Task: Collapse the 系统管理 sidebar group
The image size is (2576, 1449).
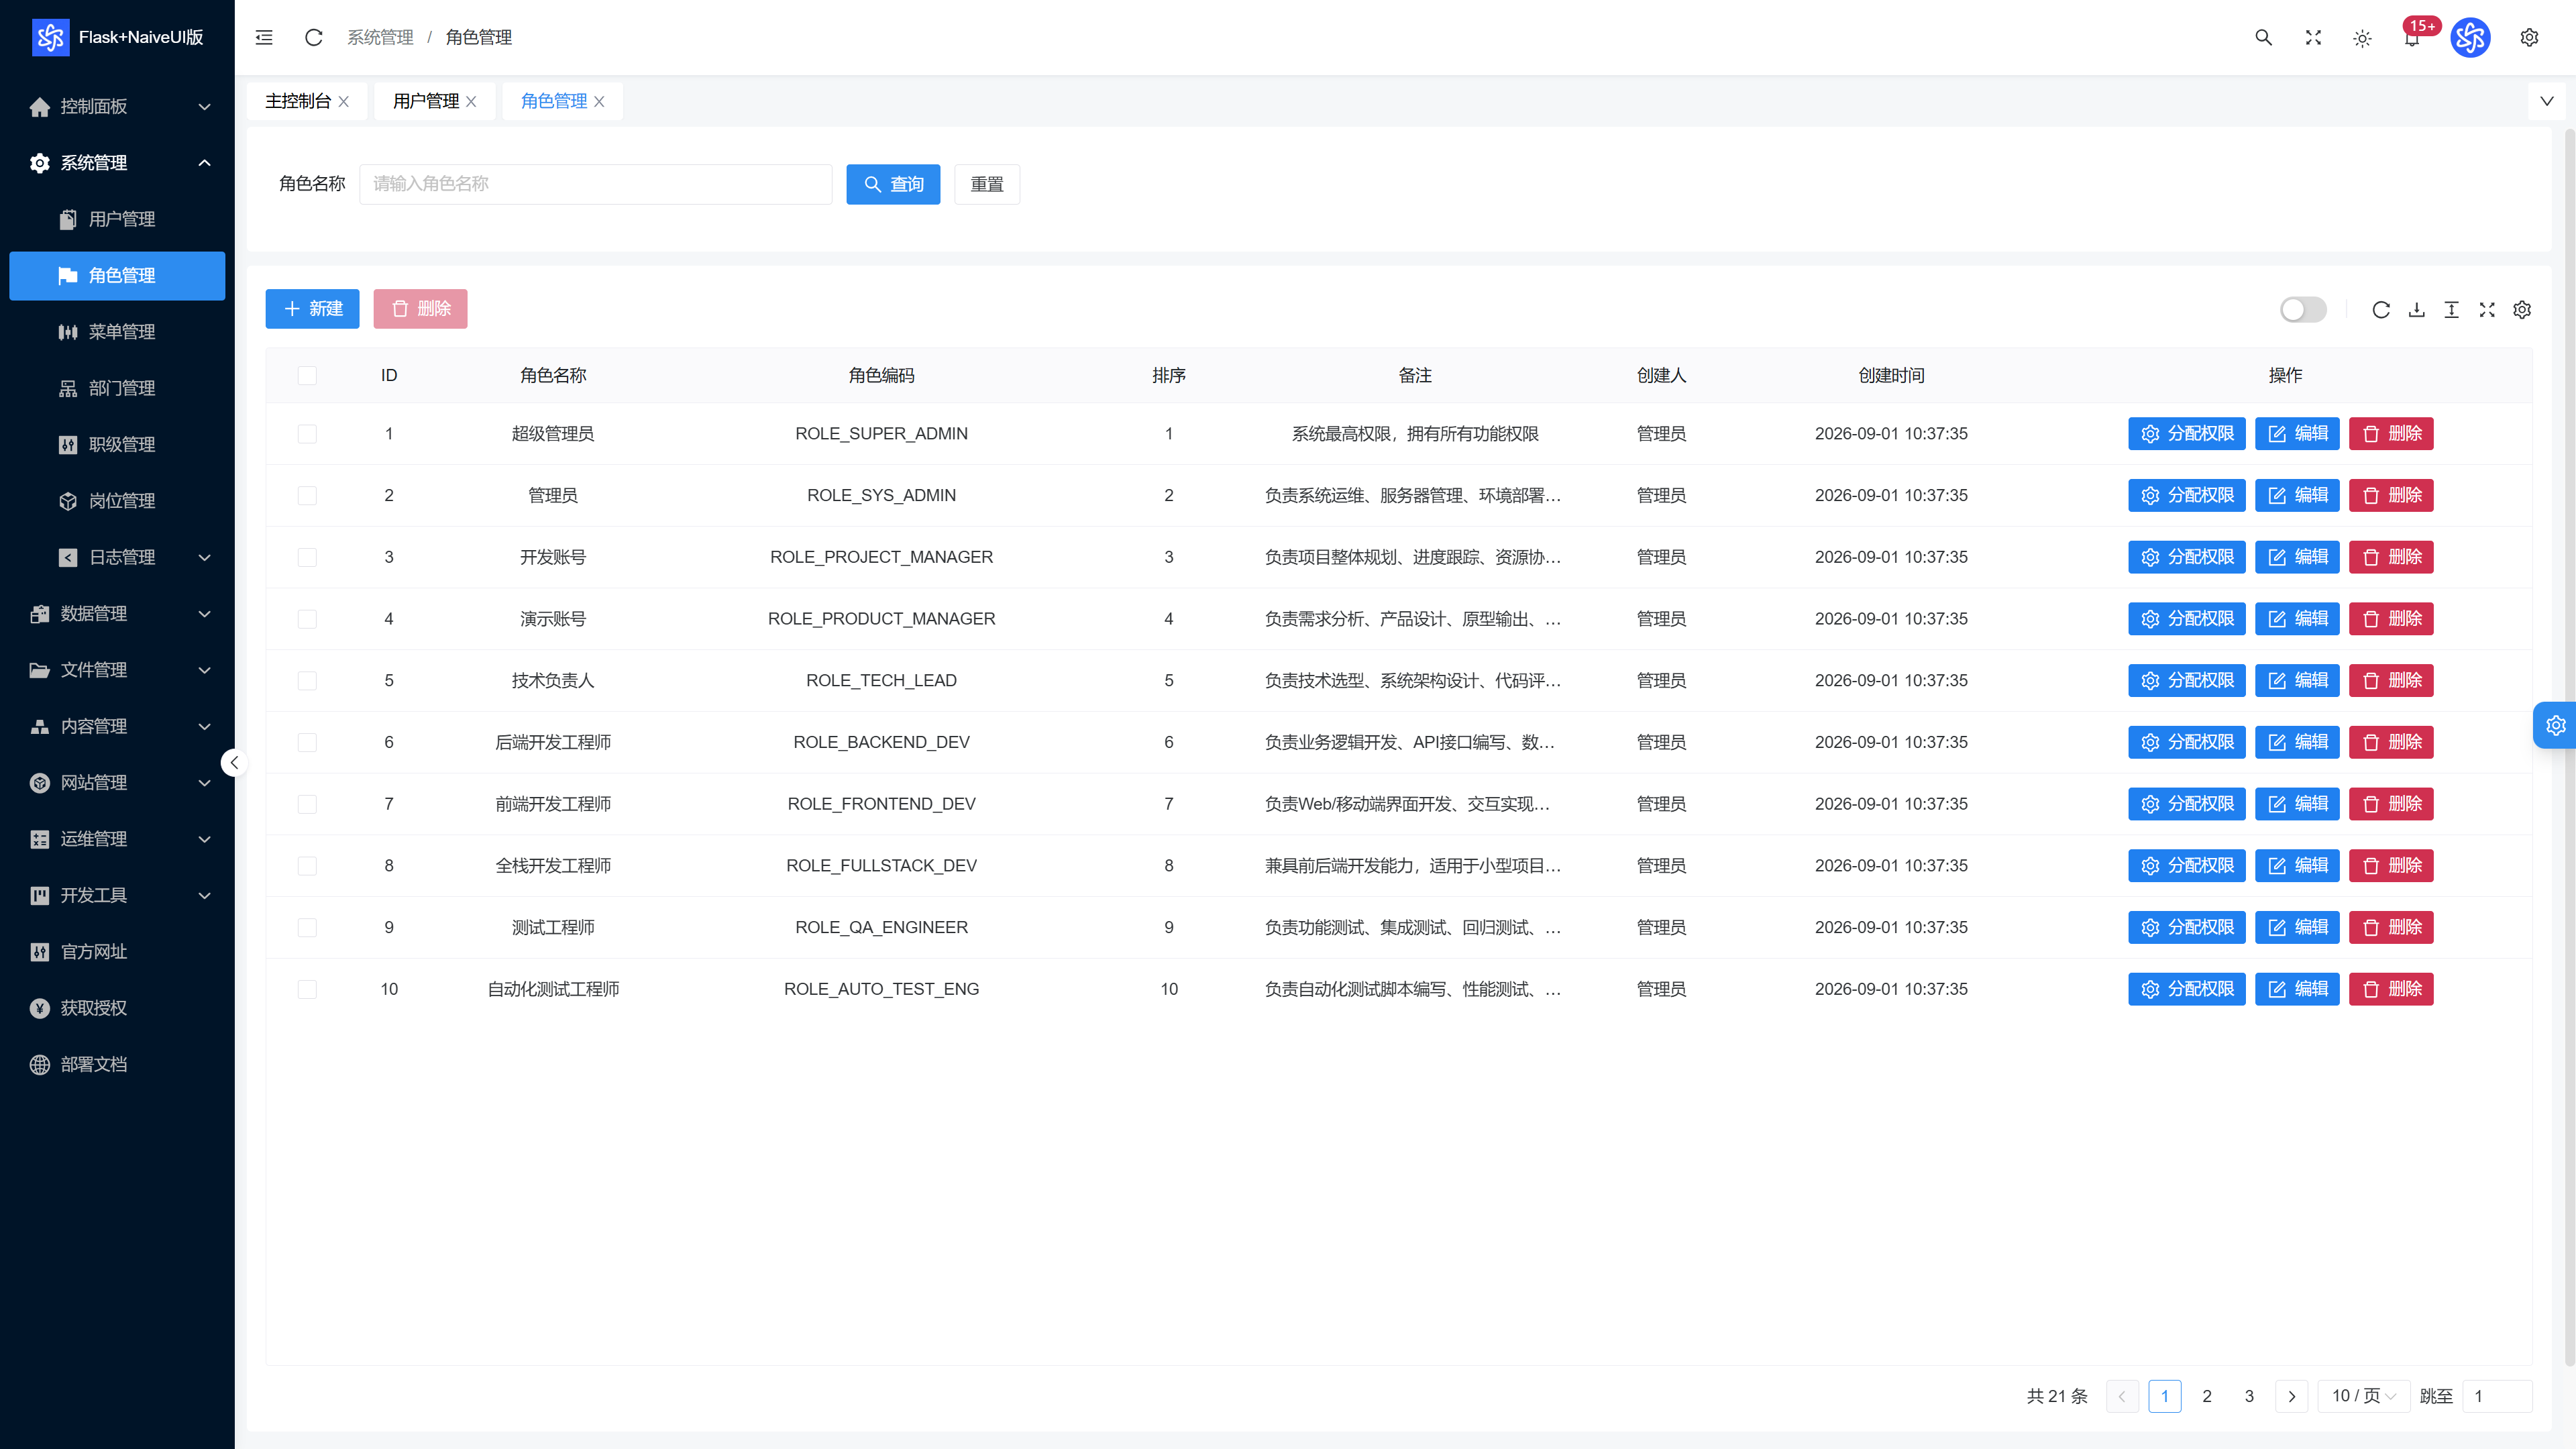Action: (117, 162)
